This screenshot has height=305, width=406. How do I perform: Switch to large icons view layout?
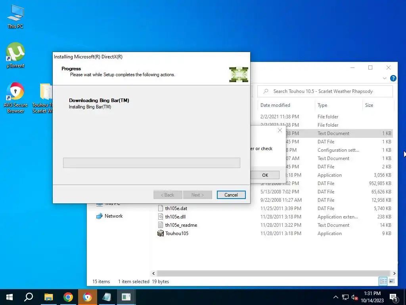click(392, 281)
